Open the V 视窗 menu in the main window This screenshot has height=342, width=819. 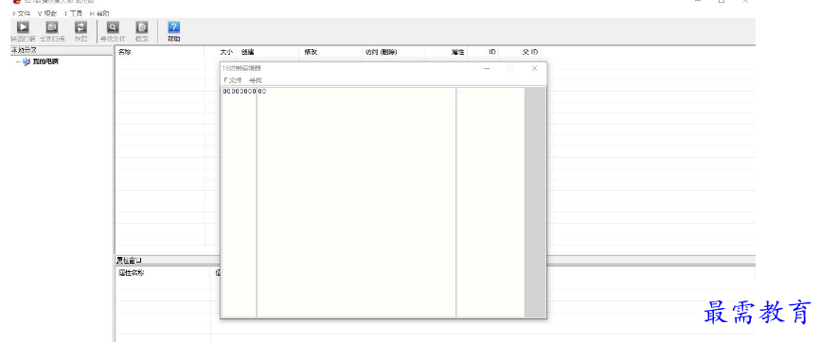pos(47,13)
